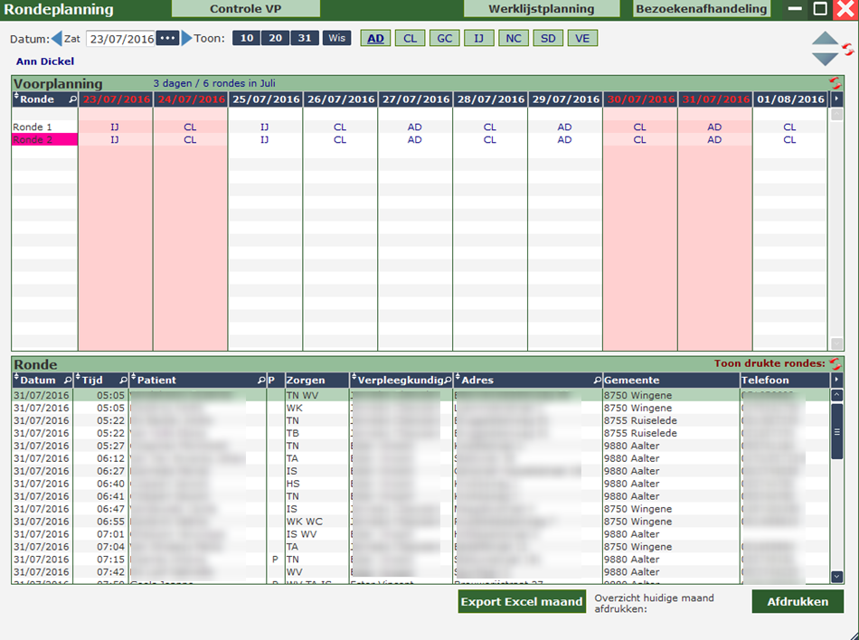
Task: Click the refresh icon next to Toon drukte rondes
Action: [x=835, y=363]
